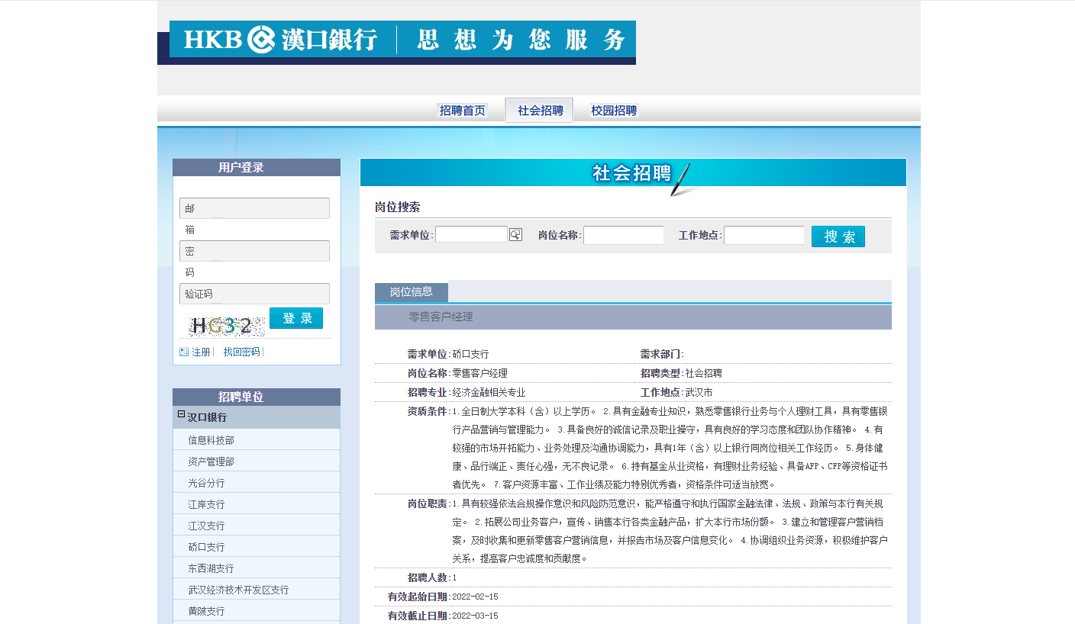This screenshot has width=1075, height=624.
Task: Select 光谷分行 in the unit list
Action: tap(207, 483)
